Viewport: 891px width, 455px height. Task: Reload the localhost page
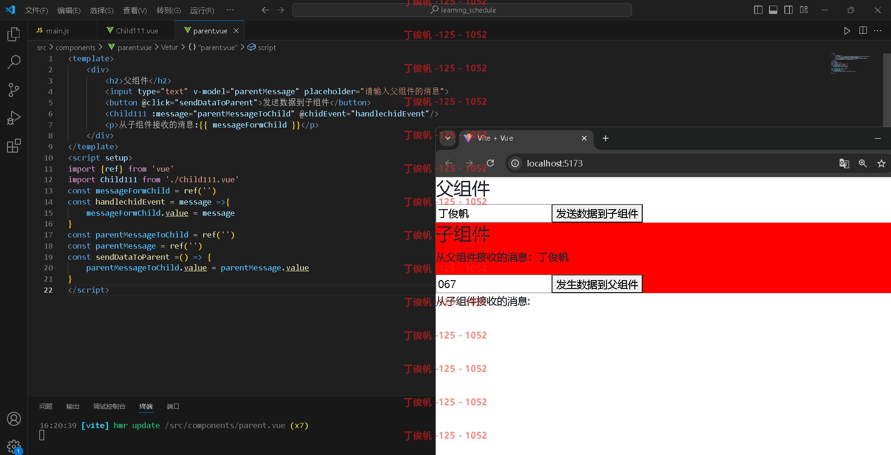tap(490, 163)
